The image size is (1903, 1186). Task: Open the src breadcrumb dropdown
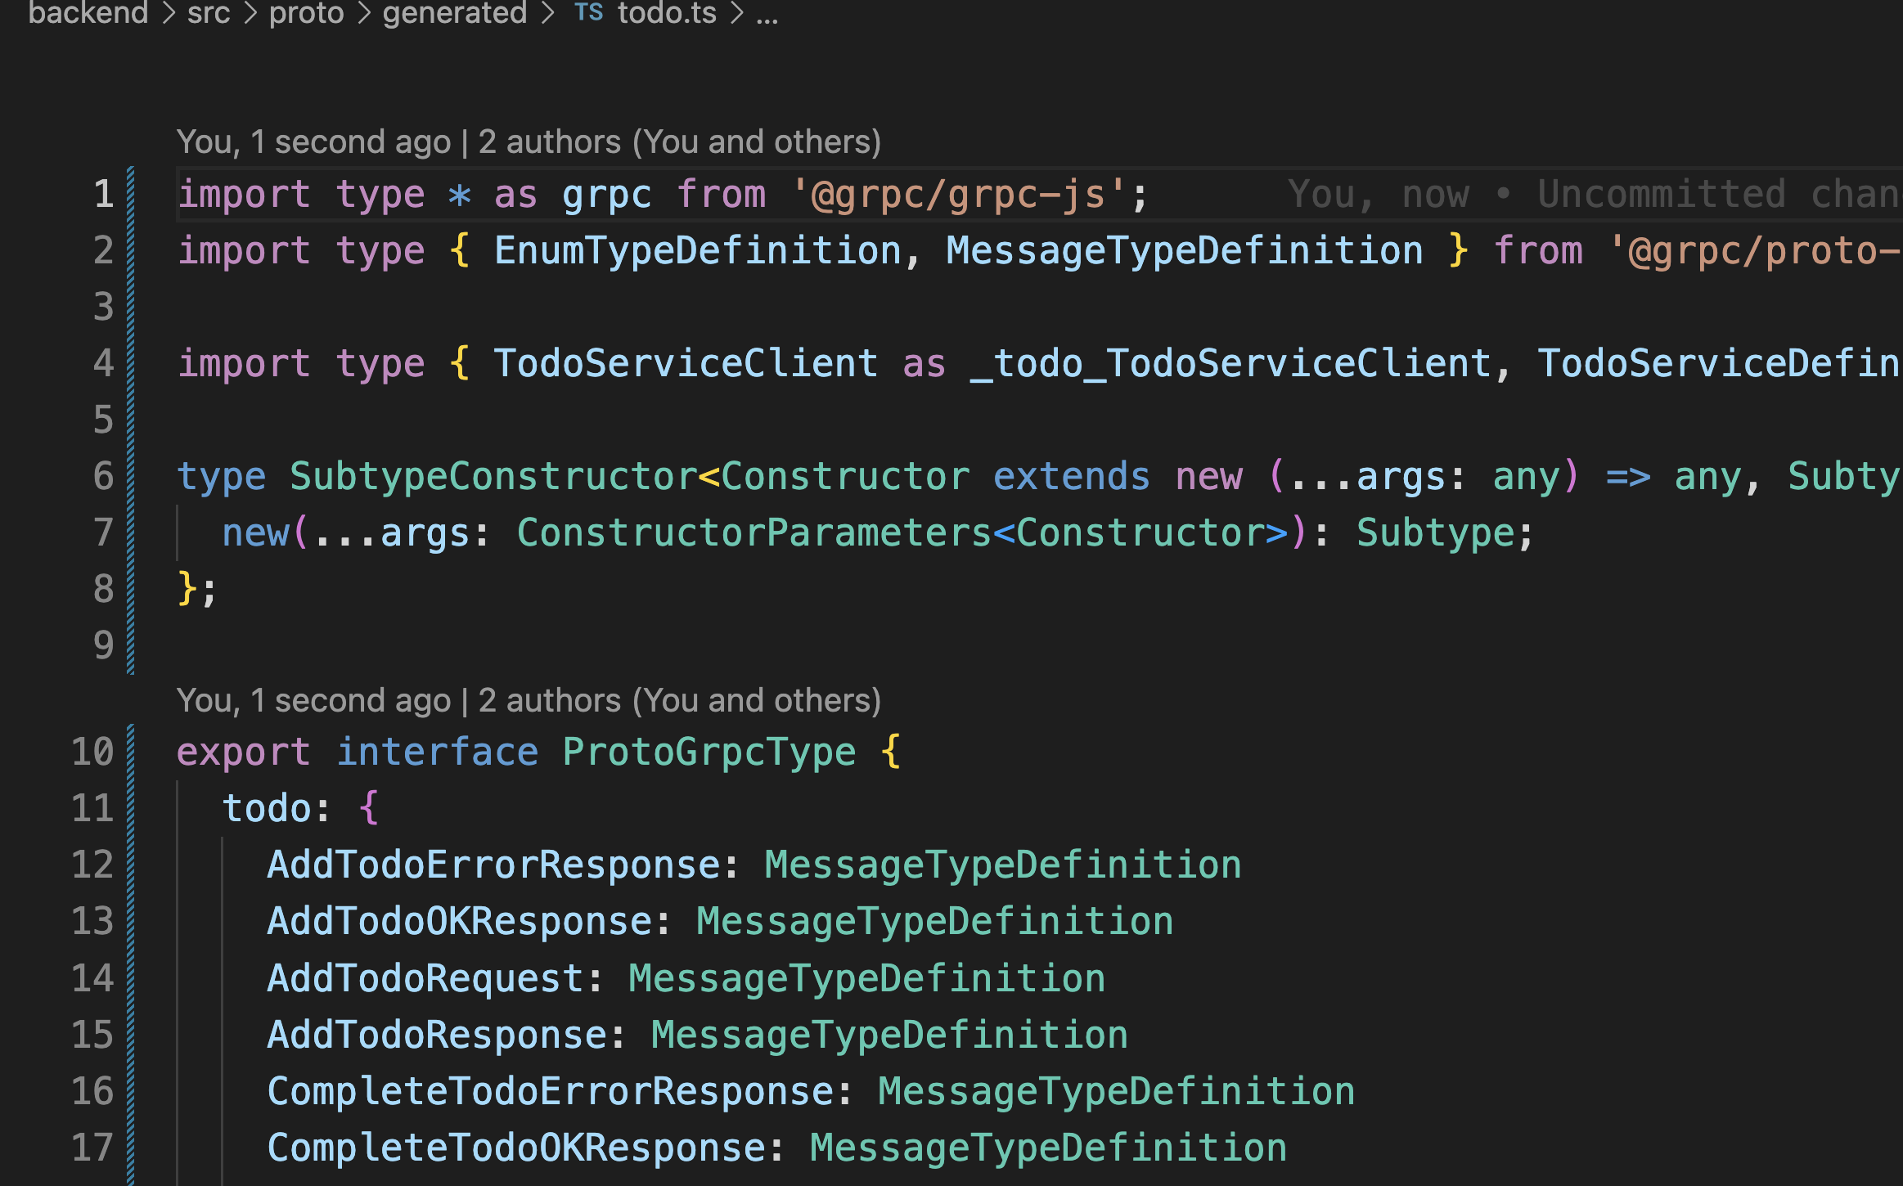coord(209,12)
